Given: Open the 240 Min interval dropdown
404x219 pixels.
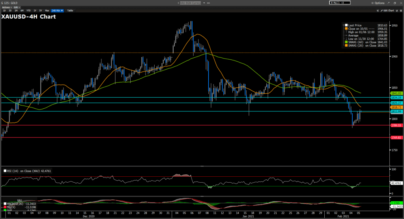Looking at the screenshot, I should [x=57, y=11].
